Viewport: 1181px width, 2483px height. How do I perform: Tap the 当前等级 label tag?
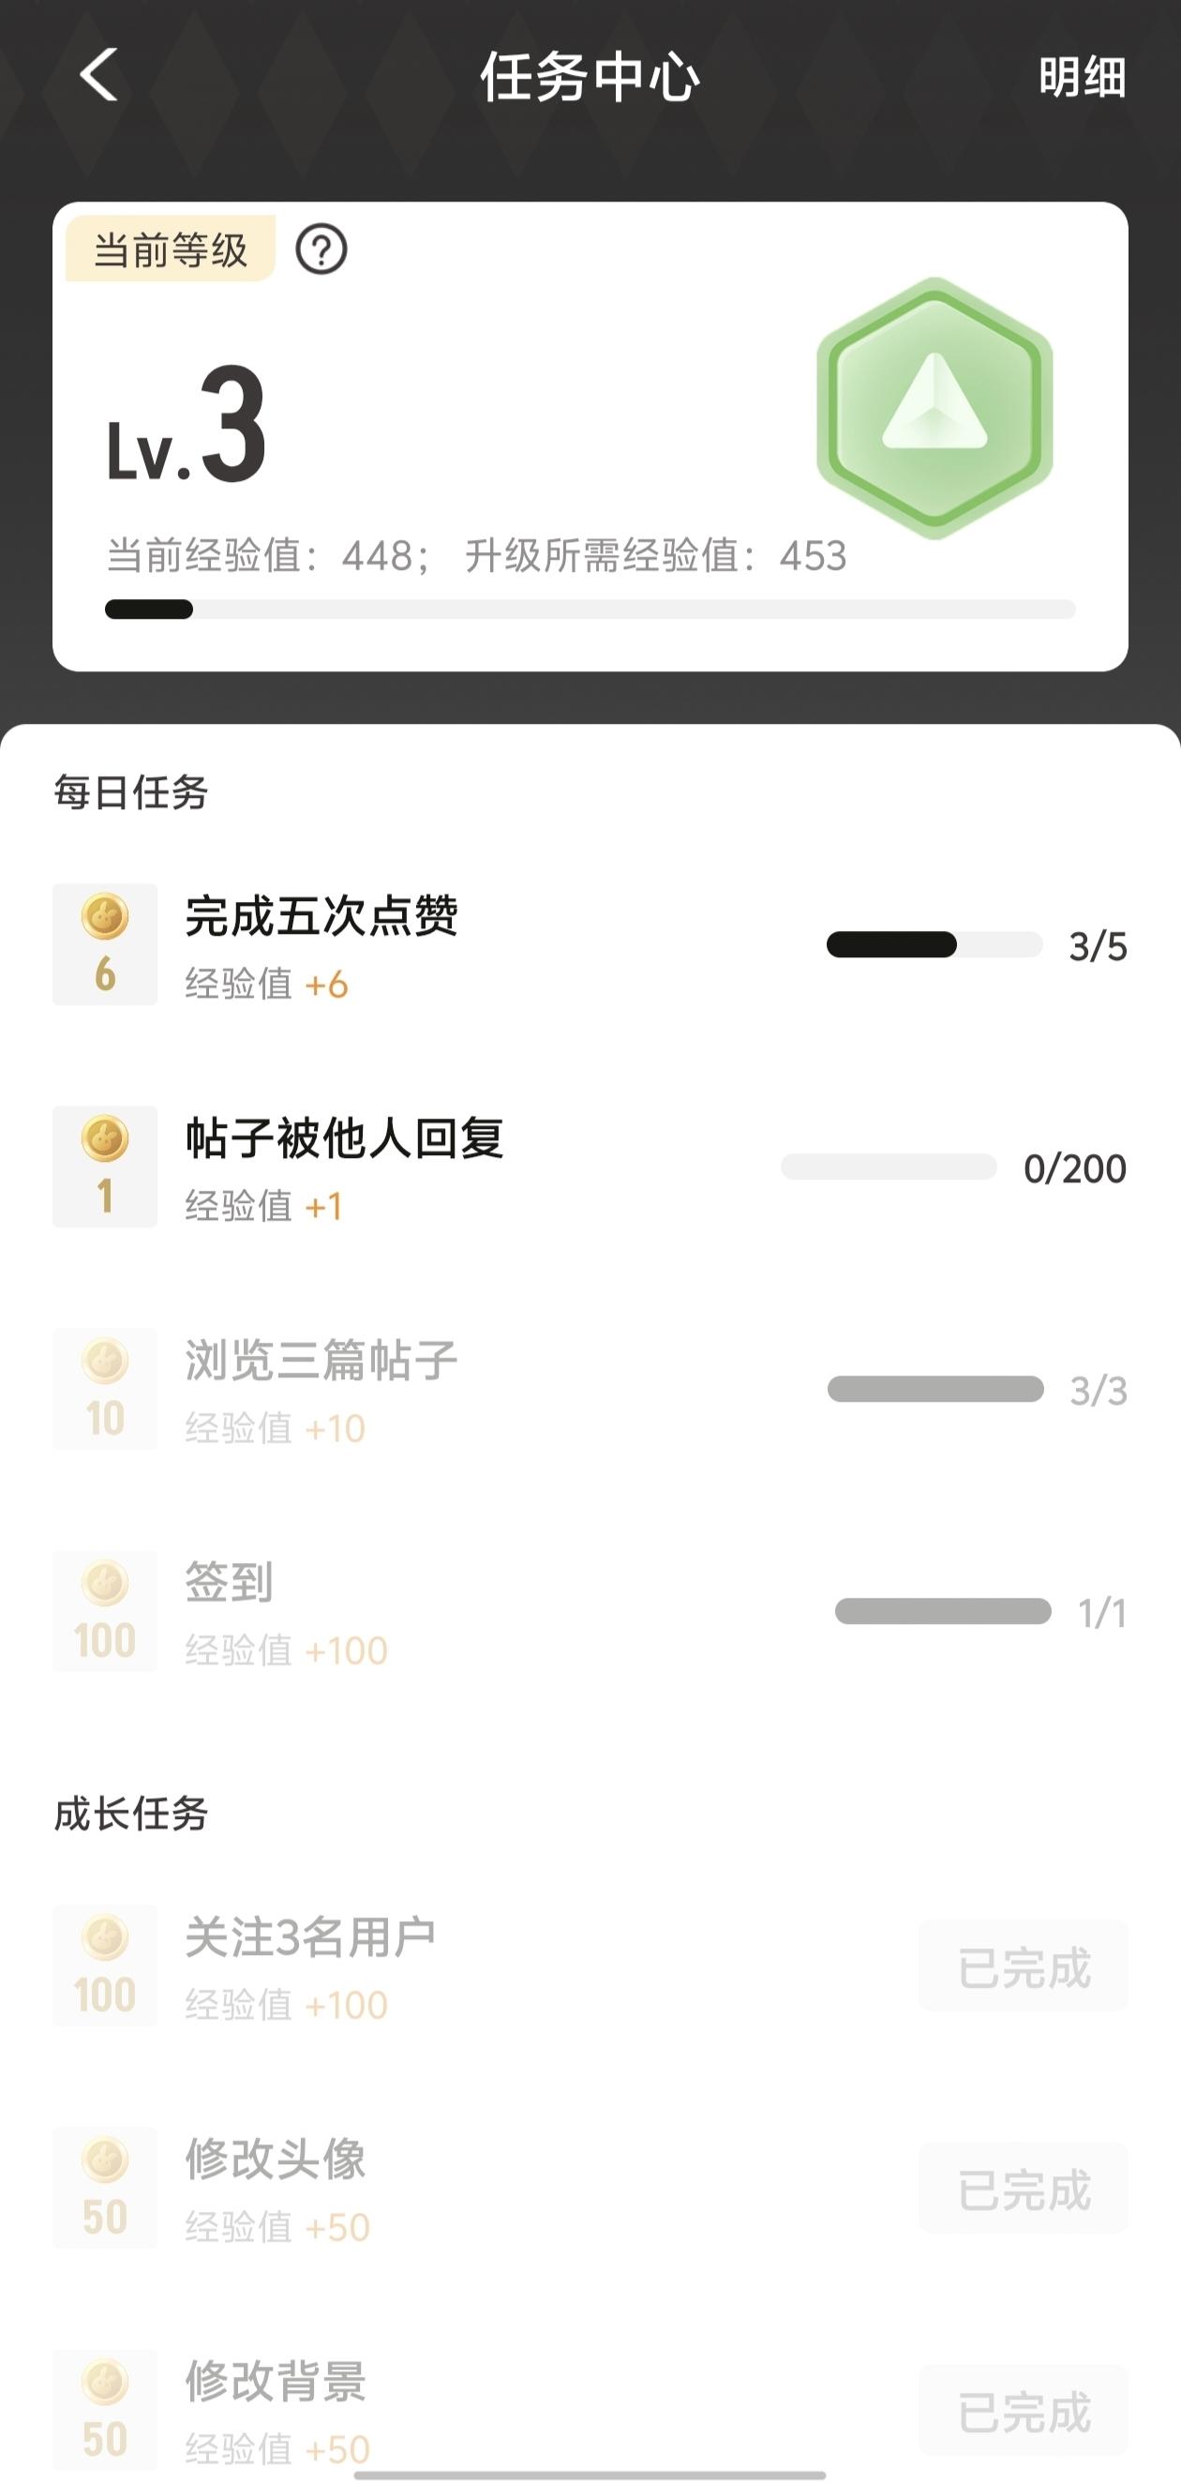pyautogui.click(x=171, y=249)
